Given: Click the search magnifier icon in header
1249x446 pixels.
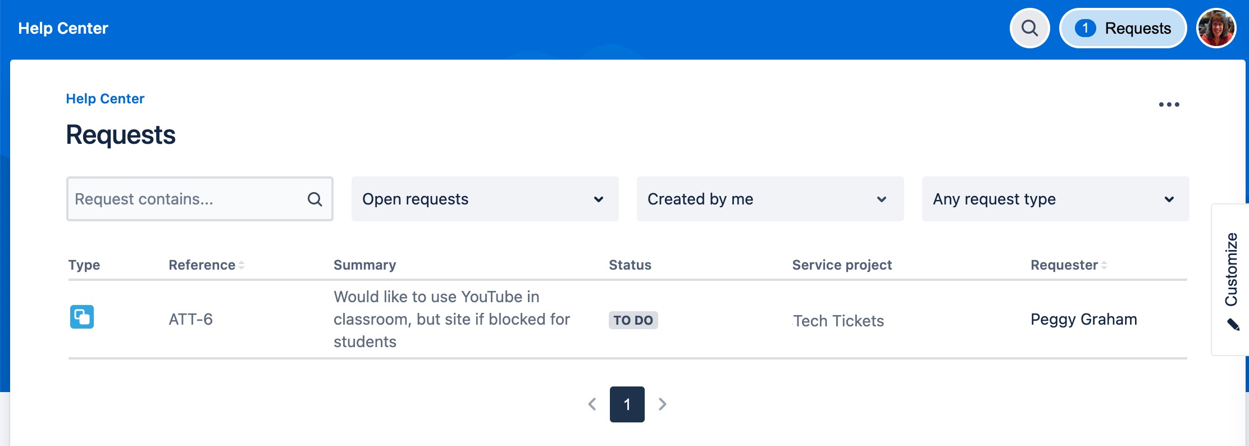Looking at the screenshot, I should 1029,28.
